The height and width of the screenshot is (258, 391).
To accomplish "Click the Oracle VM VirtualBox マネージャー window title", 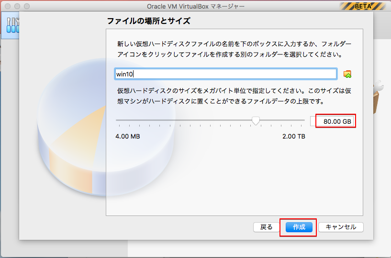I will pos(196,6).
